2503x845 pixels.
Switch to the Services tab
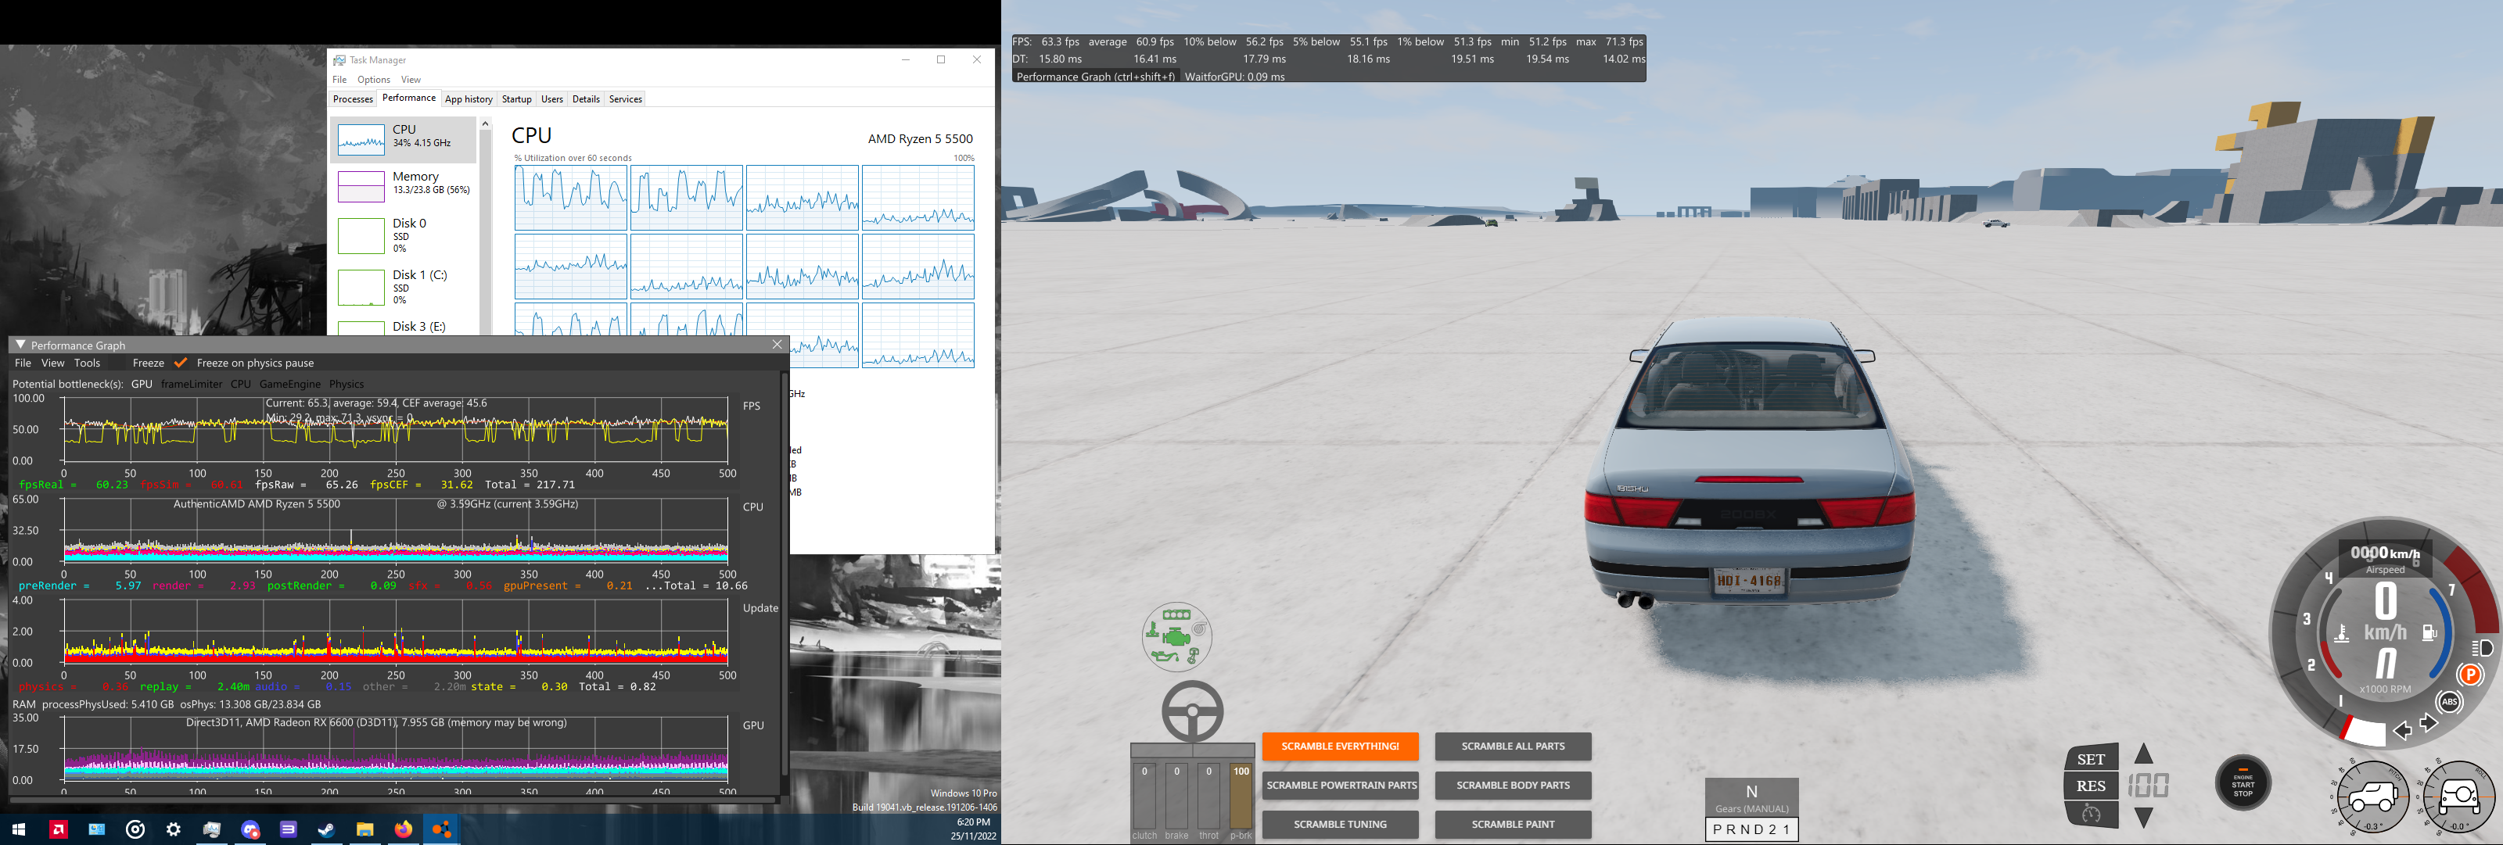coord(625,99)
